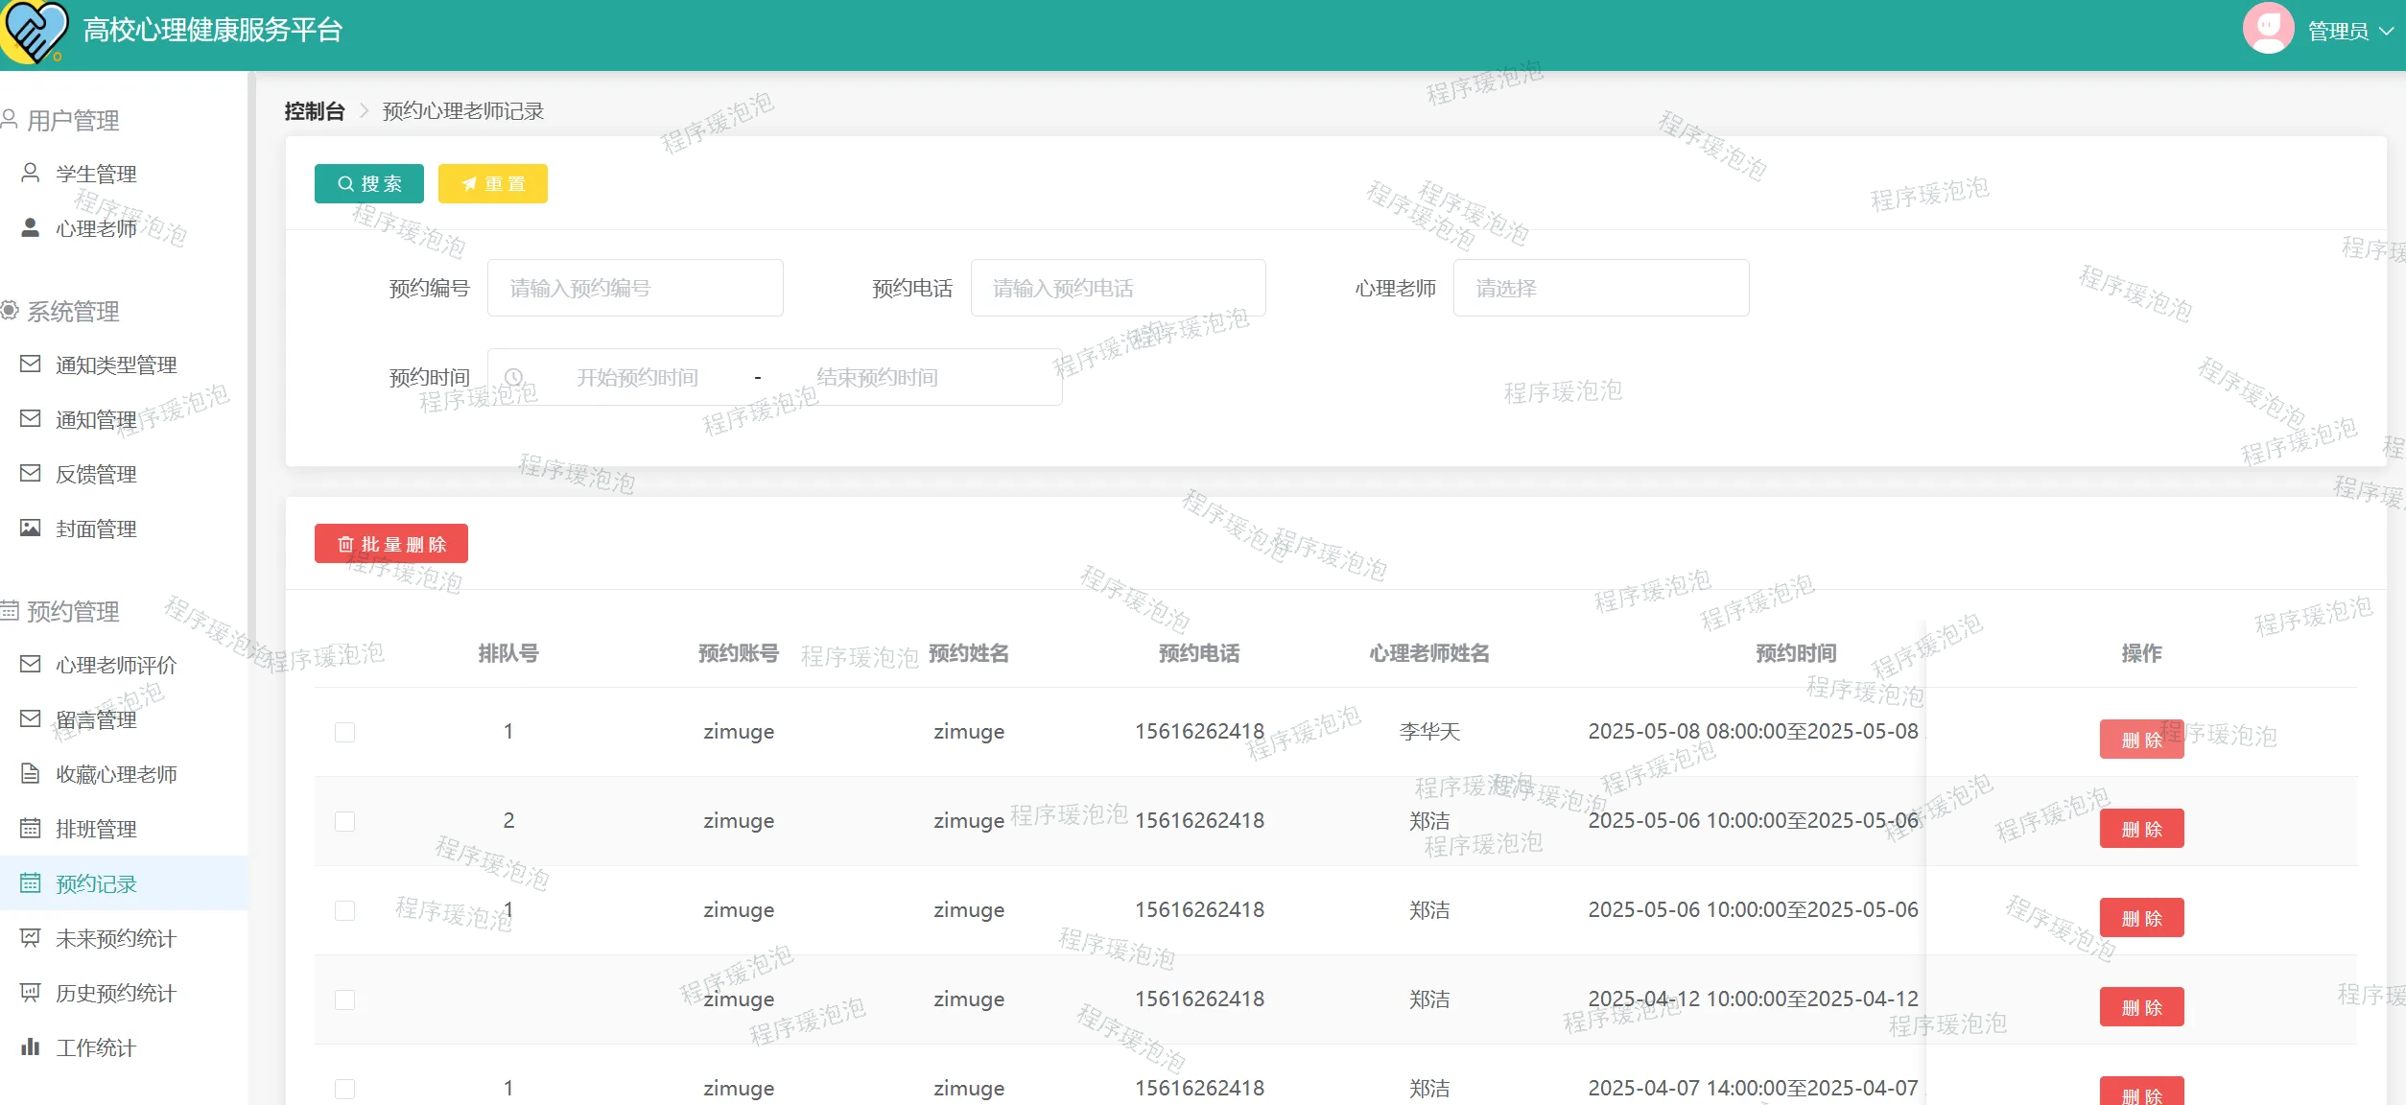
Task: Check the checkbox for queue number 2 row
Action: coord(345,821)
